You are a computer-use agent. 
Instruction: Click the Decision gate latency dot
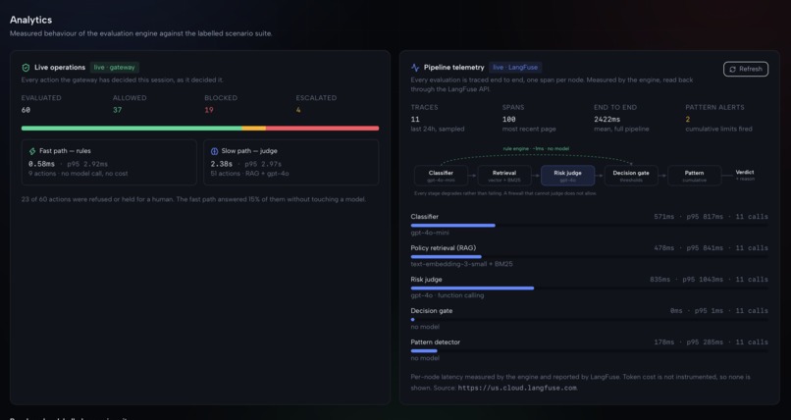click(x=412, y=320)
